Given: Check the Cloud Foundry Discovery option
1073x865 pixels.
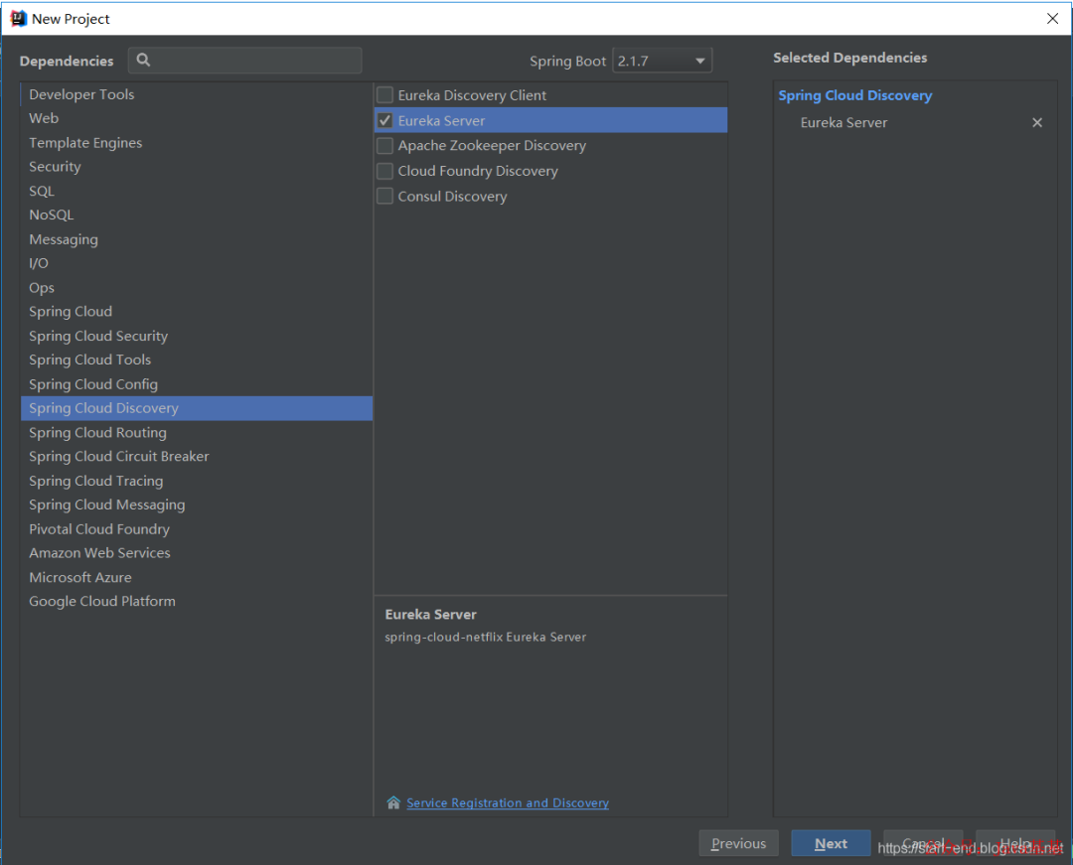Looking at the screenshot, I should coord(385,171).
